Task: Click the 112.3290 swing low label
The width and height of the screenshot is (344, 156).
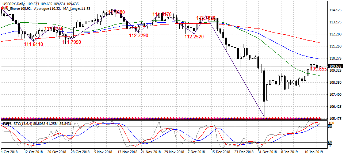Action: 138,36
